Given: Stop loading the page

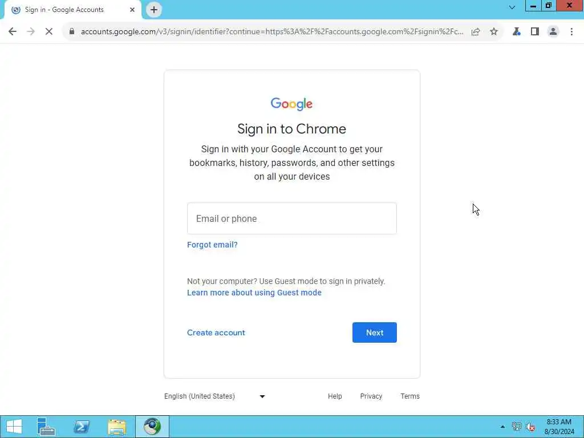Looking at the screenshot, I should pyautogui.click(x=49, y=32).
